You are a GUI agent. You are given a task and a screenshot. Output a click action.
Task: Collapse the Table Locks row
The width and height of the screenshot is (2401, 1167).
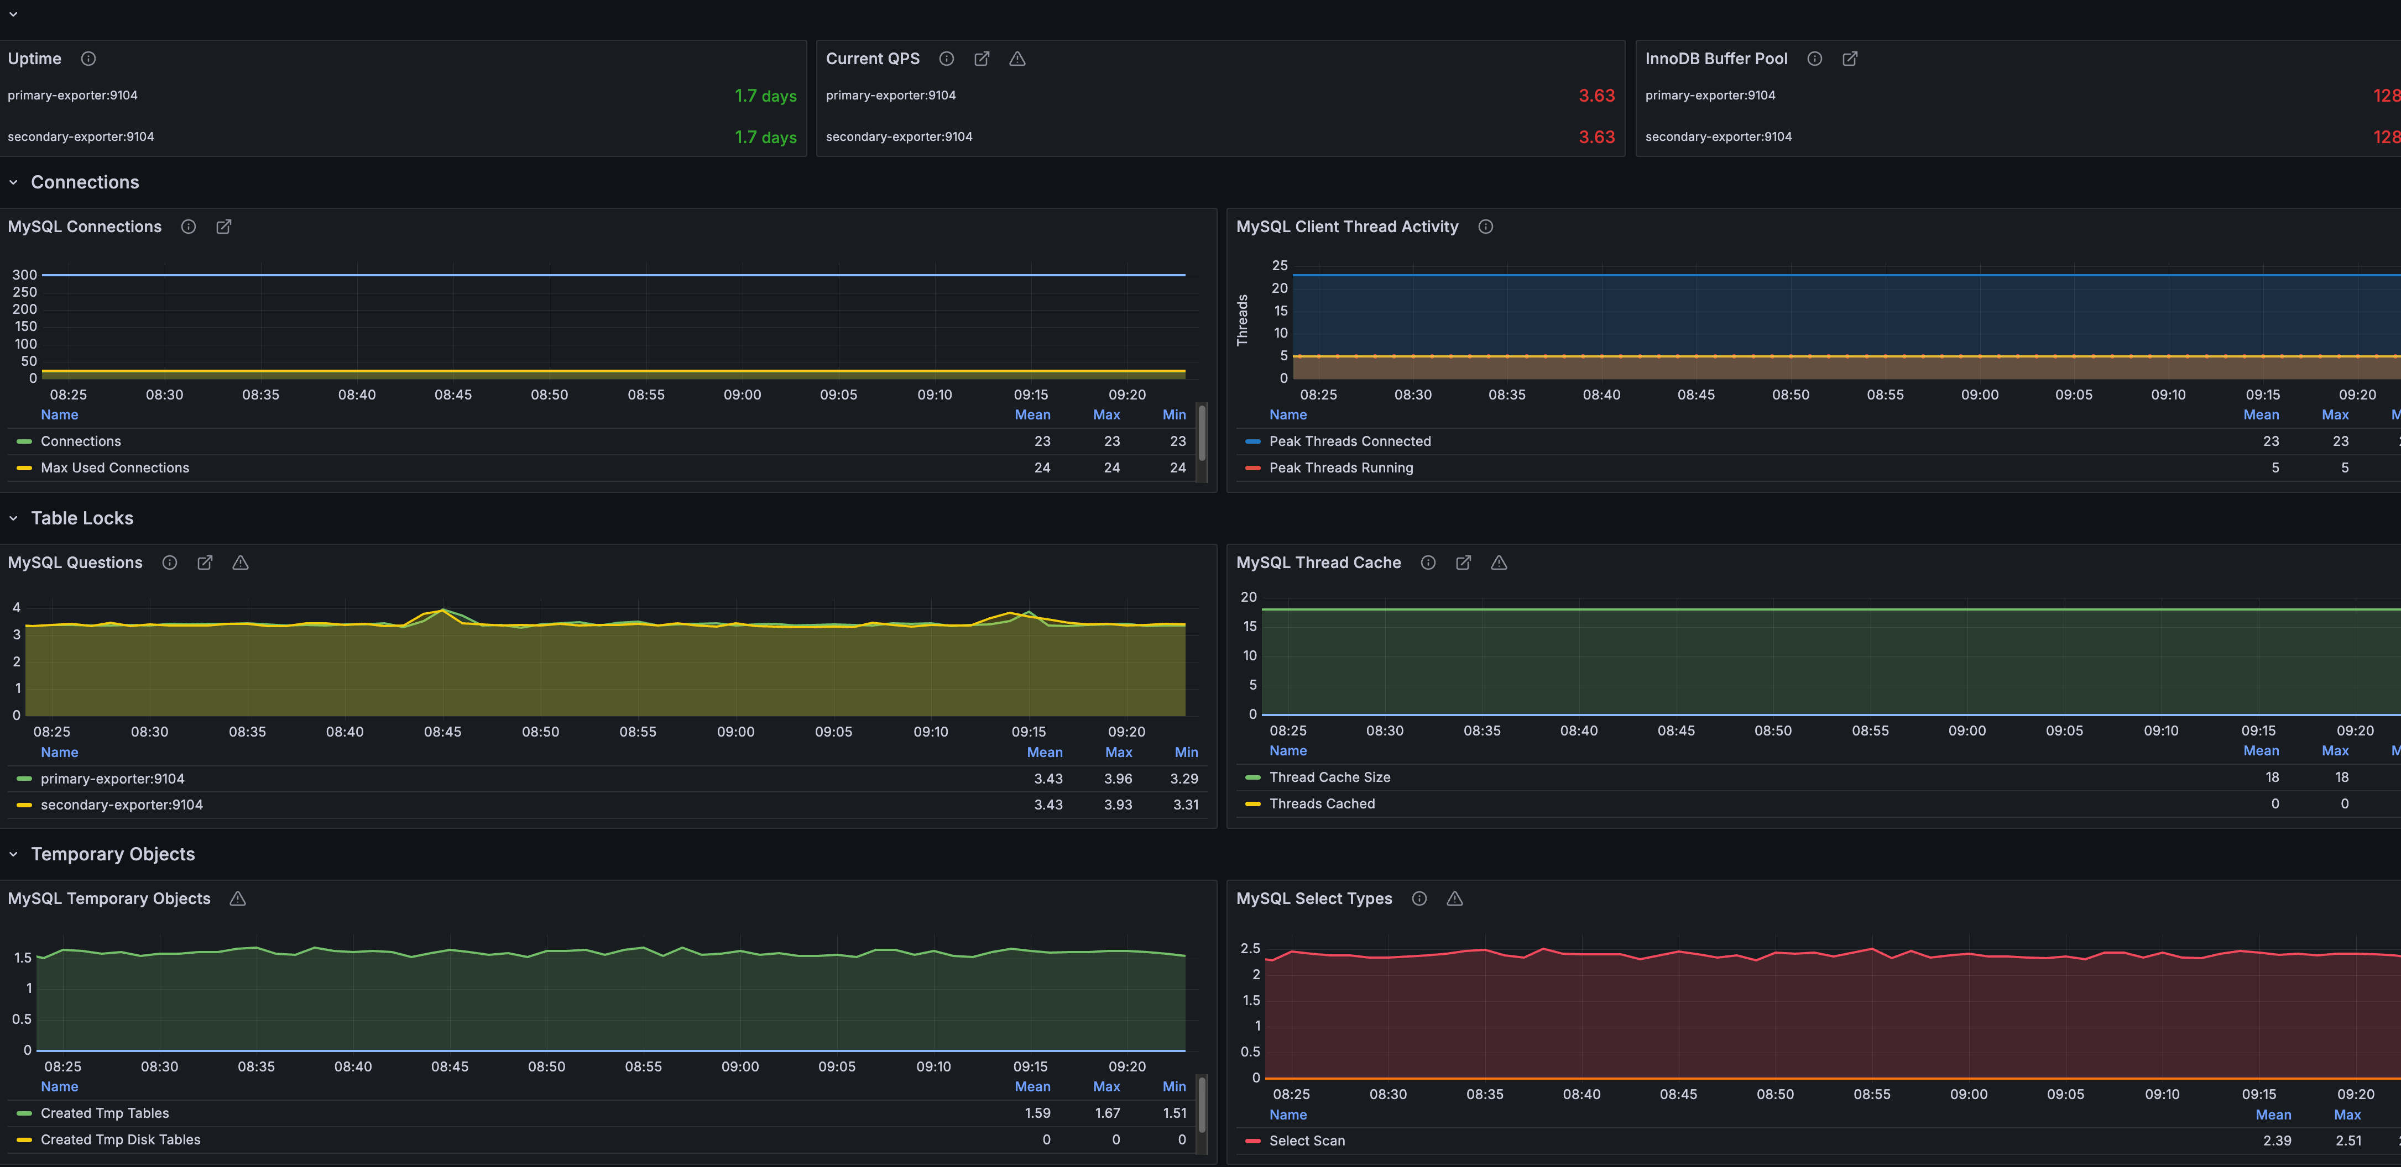tap(13, 519)
